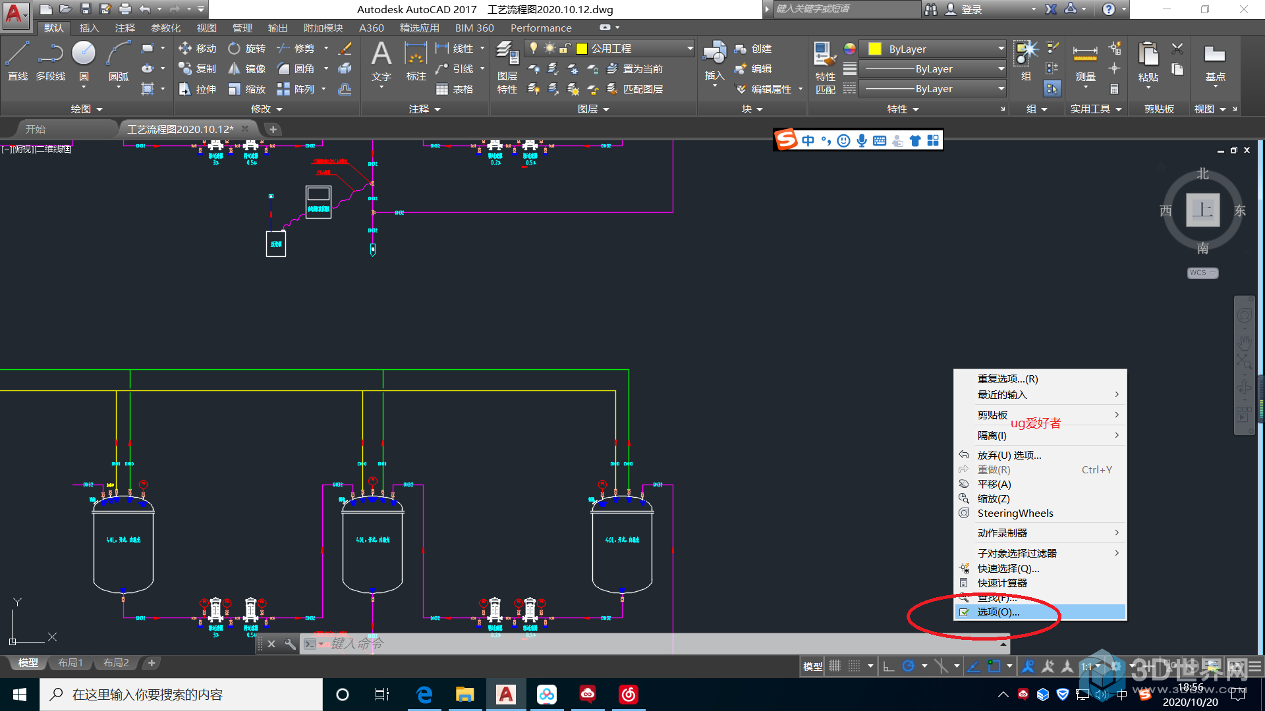Screen dimensions: 1265x711
Task: Toggle annotation visibility in status bar
Action: click(x=1028, y=666)
